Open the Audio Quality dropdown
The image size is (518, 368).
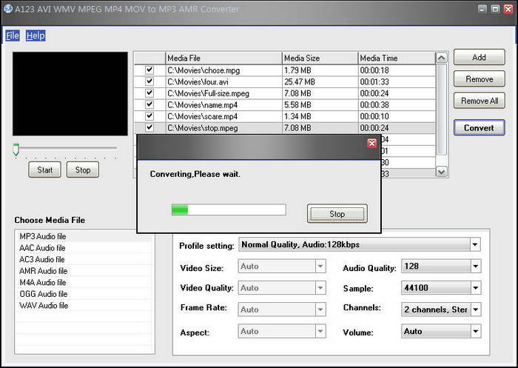tap(475, 266)
